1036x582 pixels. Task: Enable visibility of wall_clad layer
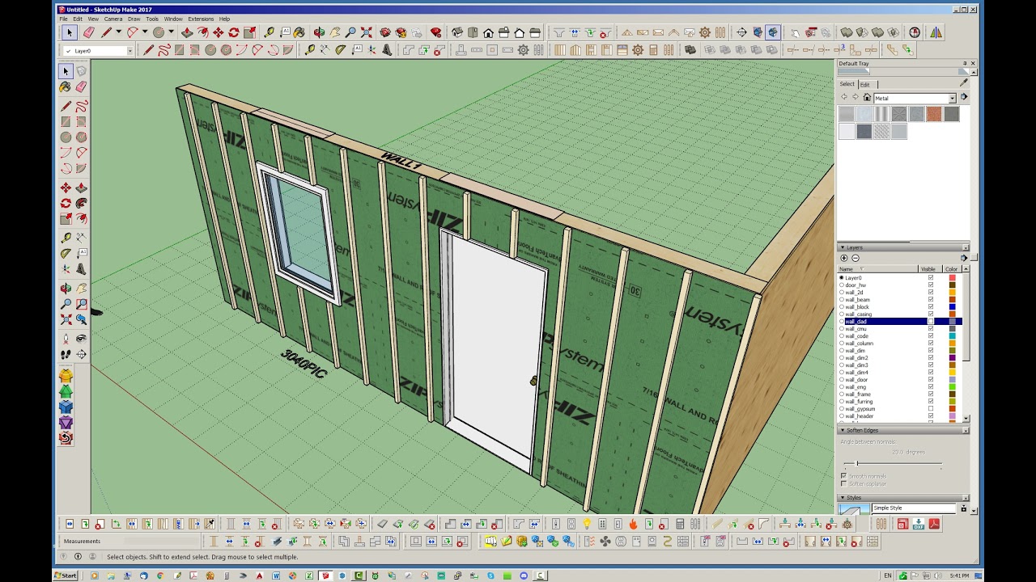point(931,322)
